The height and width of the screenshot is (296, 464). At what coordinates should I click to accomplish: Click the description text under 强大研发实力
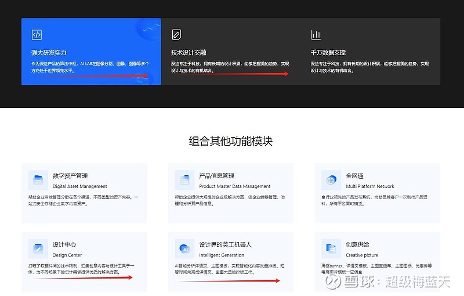(x=90, y=67)
